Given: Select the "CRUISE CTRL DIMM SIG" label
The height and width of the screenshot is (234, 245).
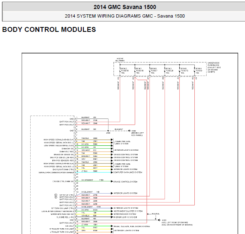Looking at the screenshot, I should [x=63, y=181].
